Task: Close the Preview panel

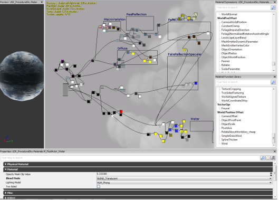Action: click(42, 2)
